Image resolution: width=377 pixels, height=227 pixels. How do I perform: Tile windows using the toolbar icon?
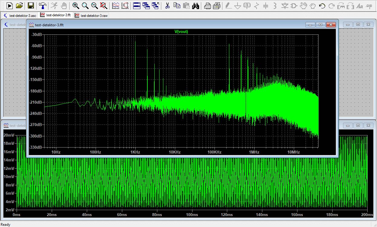pyautogui.click(x=136, y=5)
